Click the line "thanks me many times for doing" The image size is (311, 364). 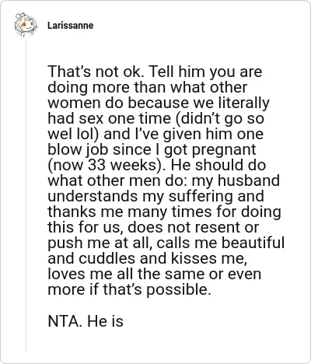[164, 212]
